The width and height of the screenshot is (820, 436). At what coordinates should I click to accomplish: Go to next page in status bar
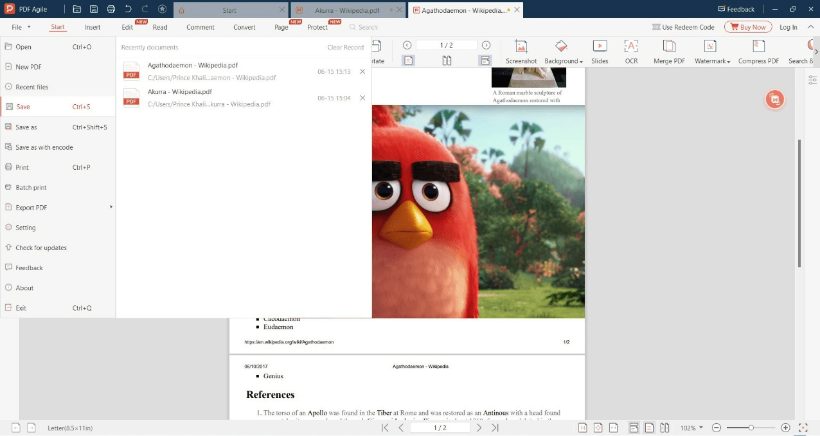click(479, 428)
